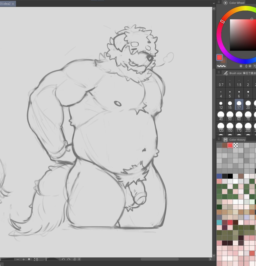Select the Color Wheel tab
The width and height of the screenshot is (256, 266).
pos(235,3)
